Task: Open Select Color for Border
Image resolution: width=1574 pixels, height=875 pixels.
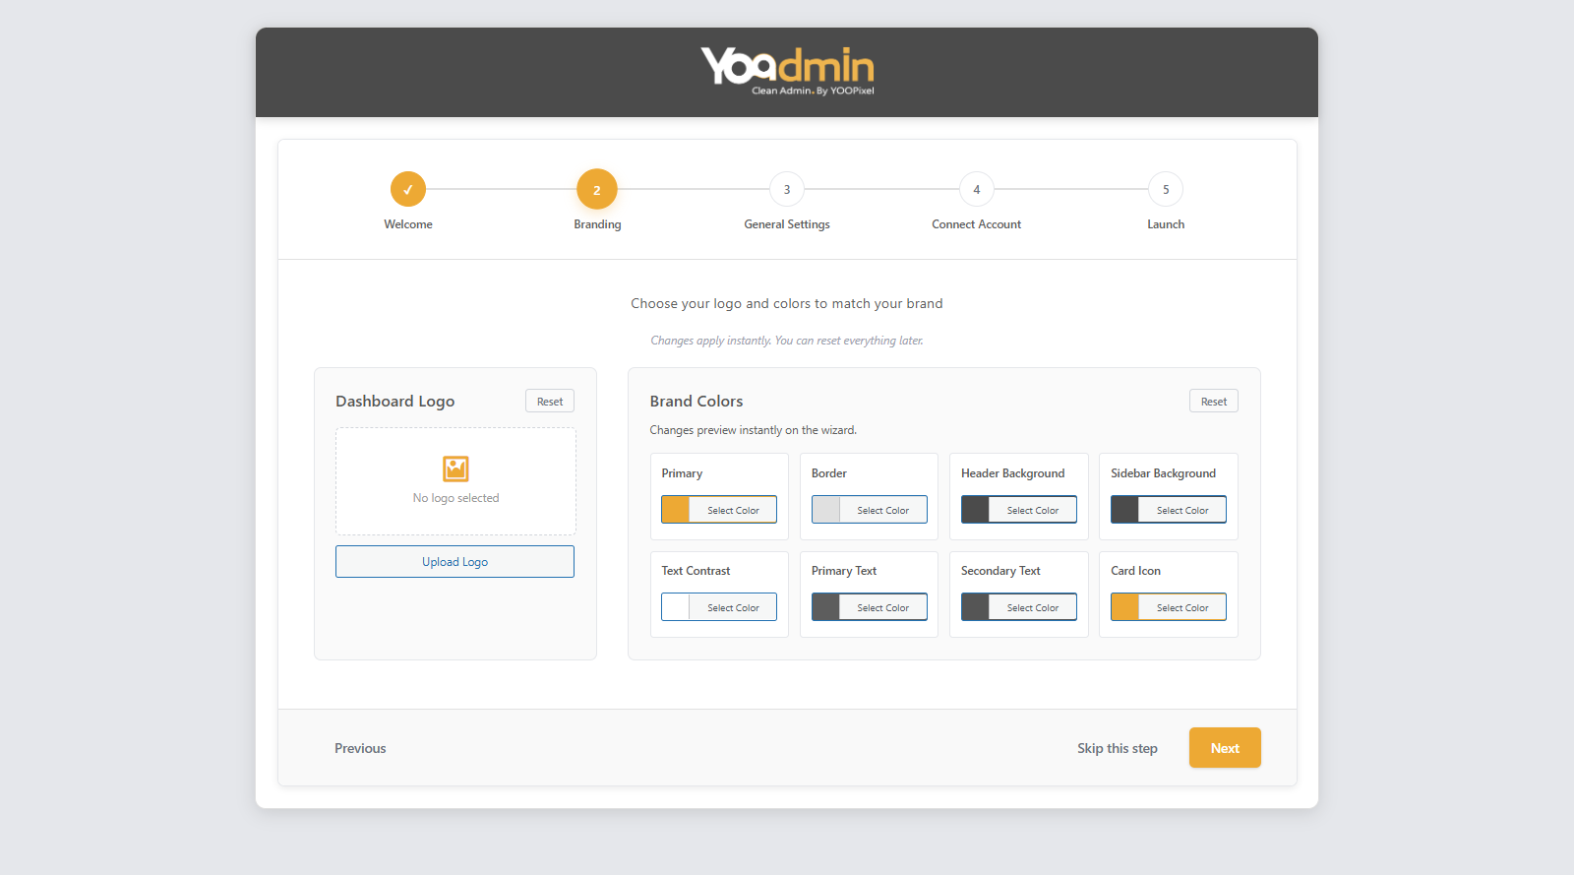Action: 882,510
